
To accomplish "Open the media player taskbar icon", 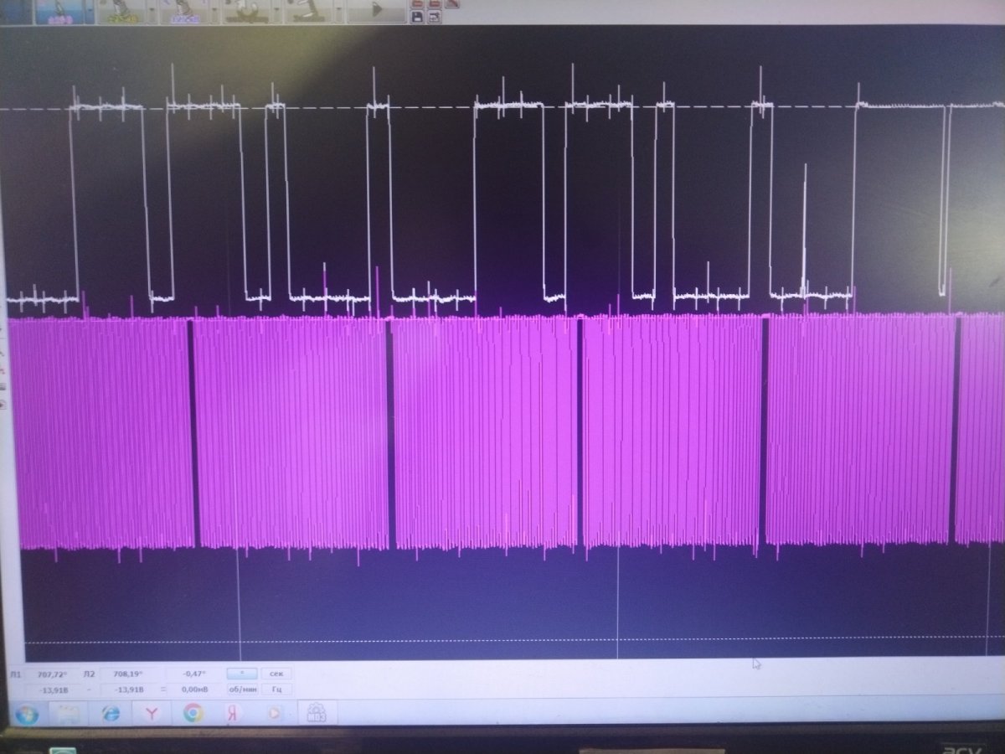I will (274, 713).
